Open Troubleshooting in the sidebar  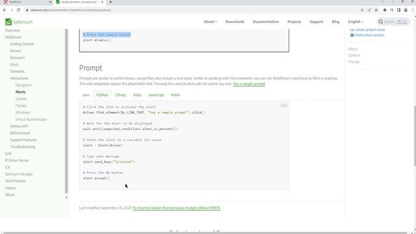(x=23, y=147)
